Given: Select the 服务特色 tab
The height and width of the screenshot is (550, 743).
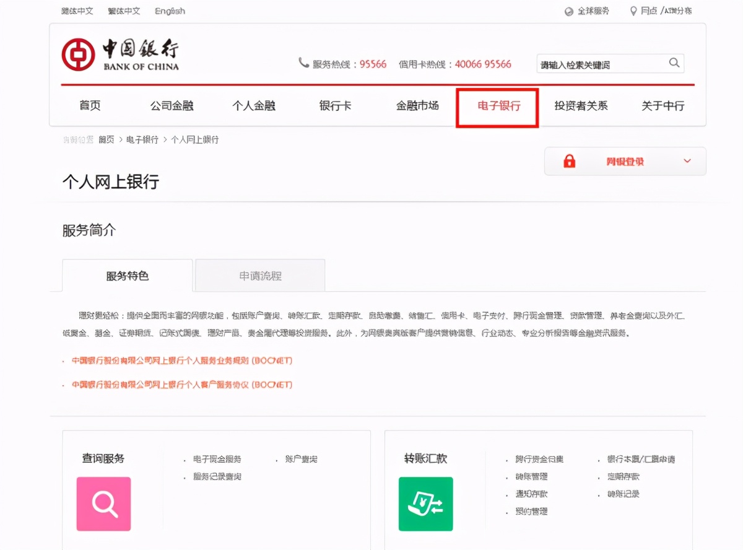Looking at the screenshot, I should click(x=127, y=276).
